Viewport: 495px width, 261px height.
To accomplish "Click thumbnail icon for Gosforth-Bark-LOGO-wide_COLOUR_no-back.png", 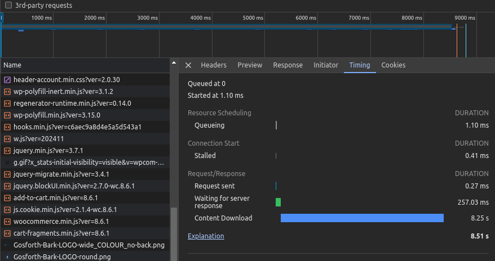I will 7,245.
